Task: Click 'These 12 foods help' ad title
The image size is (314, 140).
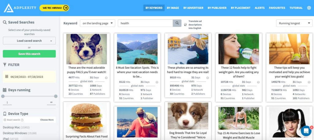Action: pos(239,72)
